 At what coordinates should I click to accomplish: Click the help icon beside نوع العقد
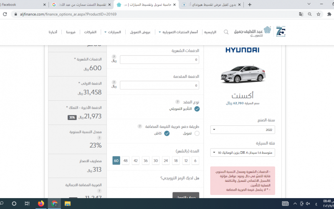point(177,102)
